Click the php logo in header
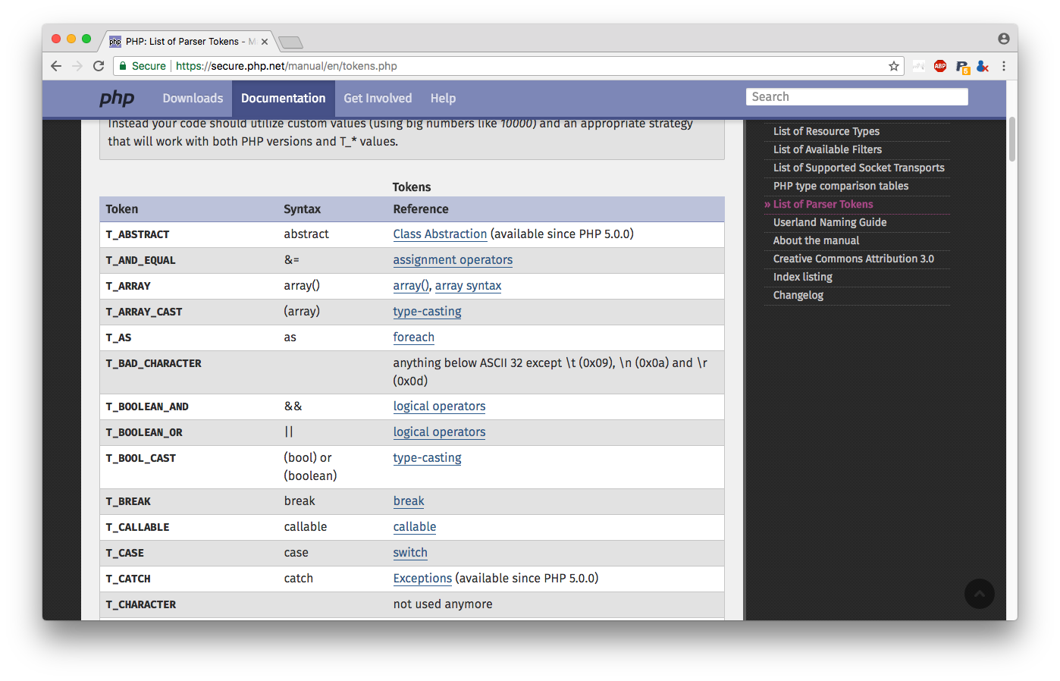Image resolution: width=1060 pixels, height=681 pixels. [117, 98]
